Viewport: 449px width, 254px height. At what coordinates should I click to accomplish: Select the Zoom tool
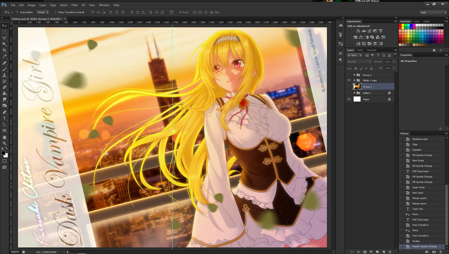(x=5, y=143)
